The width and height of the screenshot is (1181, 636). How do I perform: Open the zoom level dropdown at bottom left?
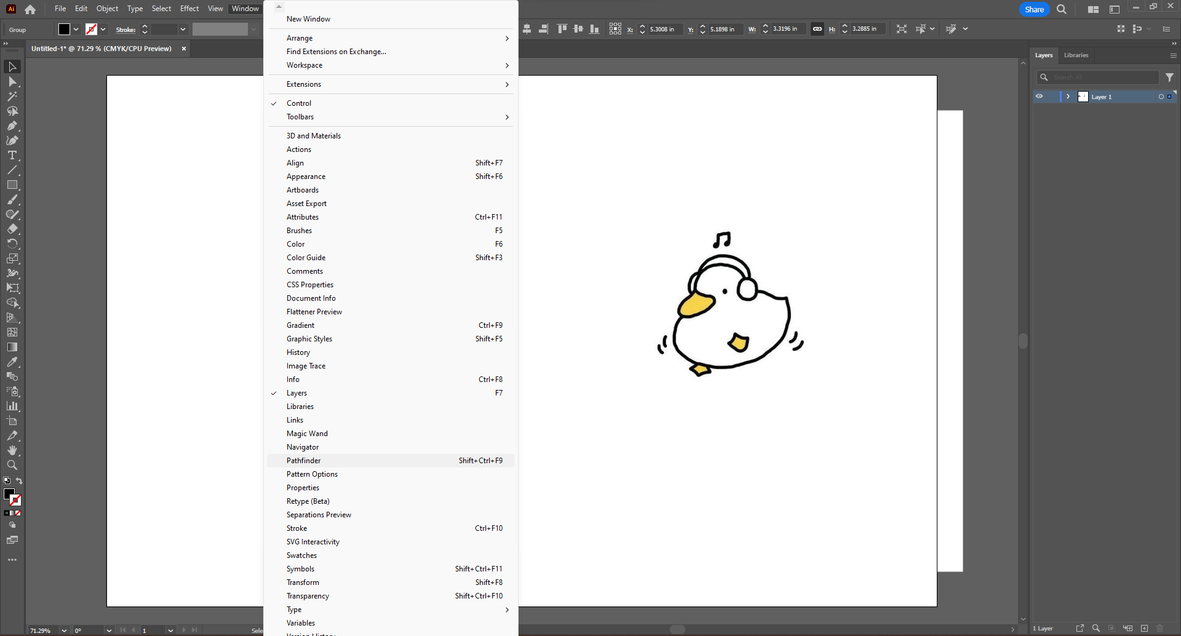click(x=63, y=630)
